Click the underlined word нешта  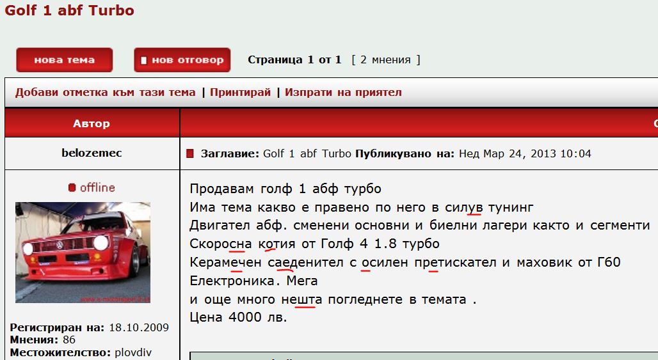point(301,299)
